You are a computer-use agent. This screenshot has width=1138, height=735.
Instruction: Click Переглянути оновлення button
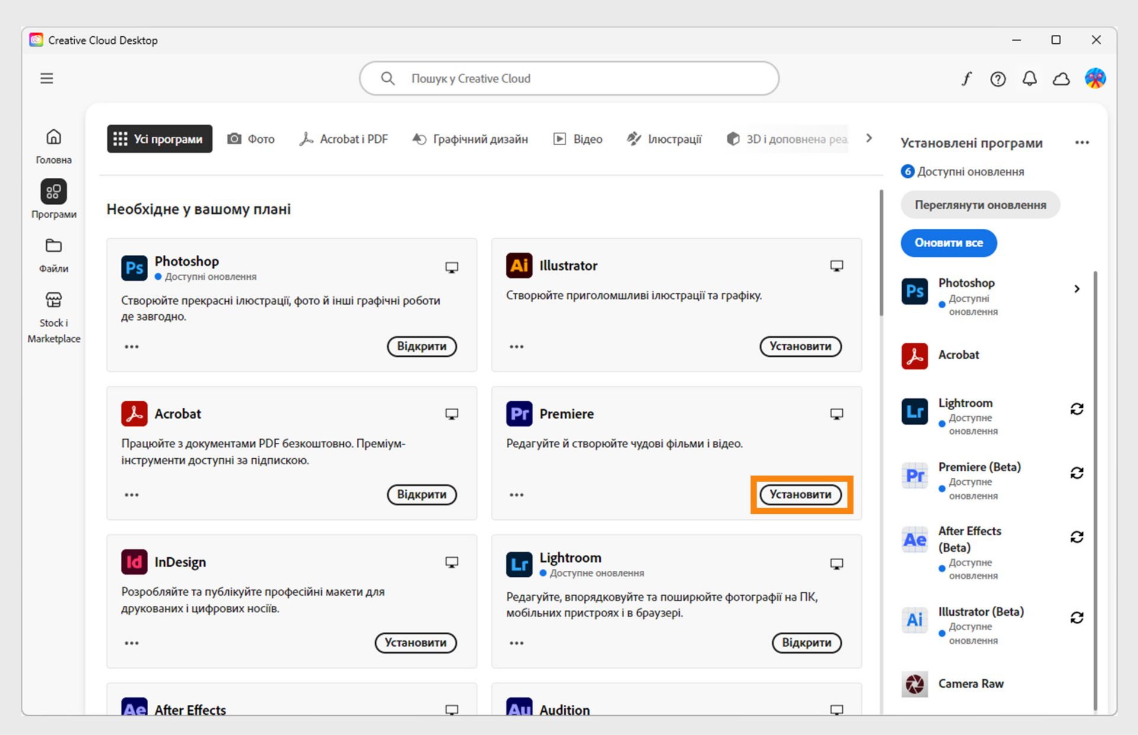coord(980,204)
